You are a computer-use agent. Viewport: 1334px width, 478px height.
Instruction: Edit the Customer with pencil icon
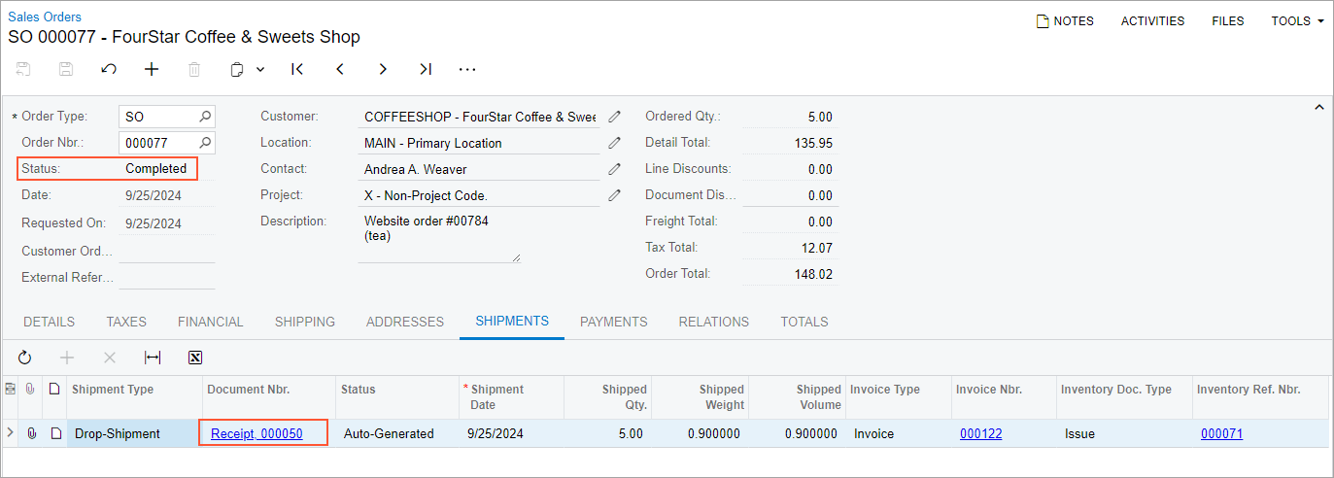pos(614,117)
